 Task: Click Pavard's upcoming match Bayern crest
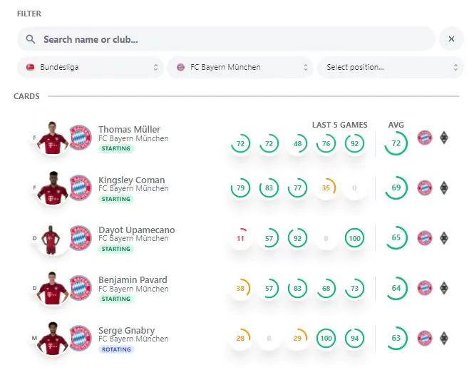click(425, 288)
